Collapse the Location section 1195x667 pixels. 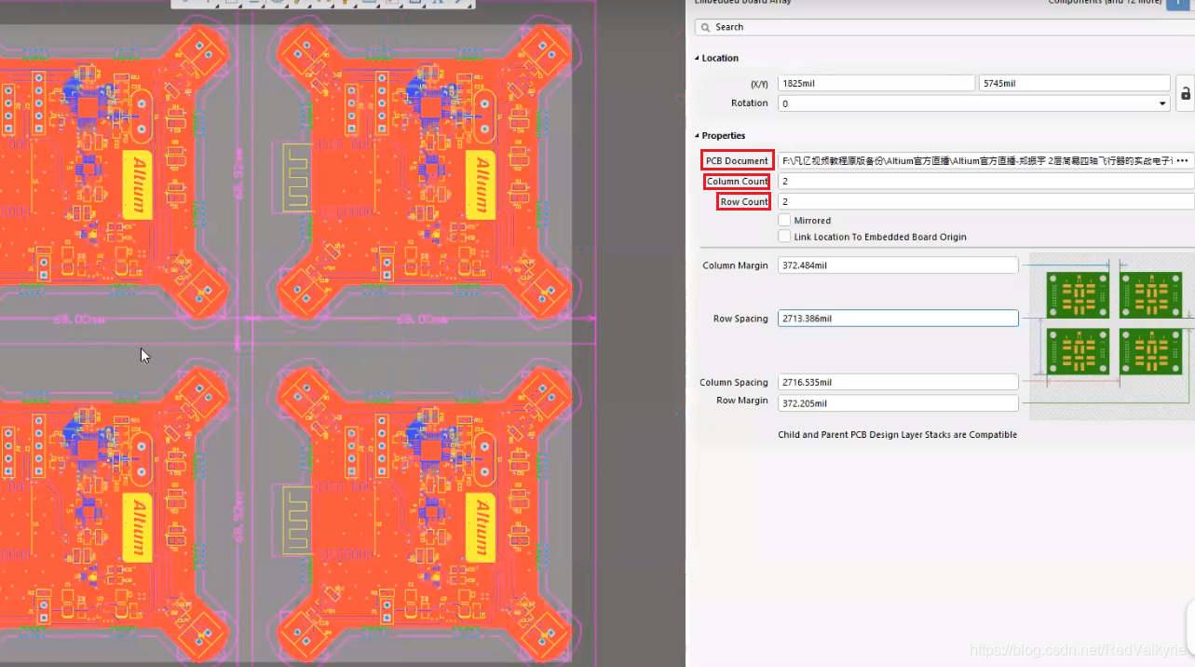[697, 58]
